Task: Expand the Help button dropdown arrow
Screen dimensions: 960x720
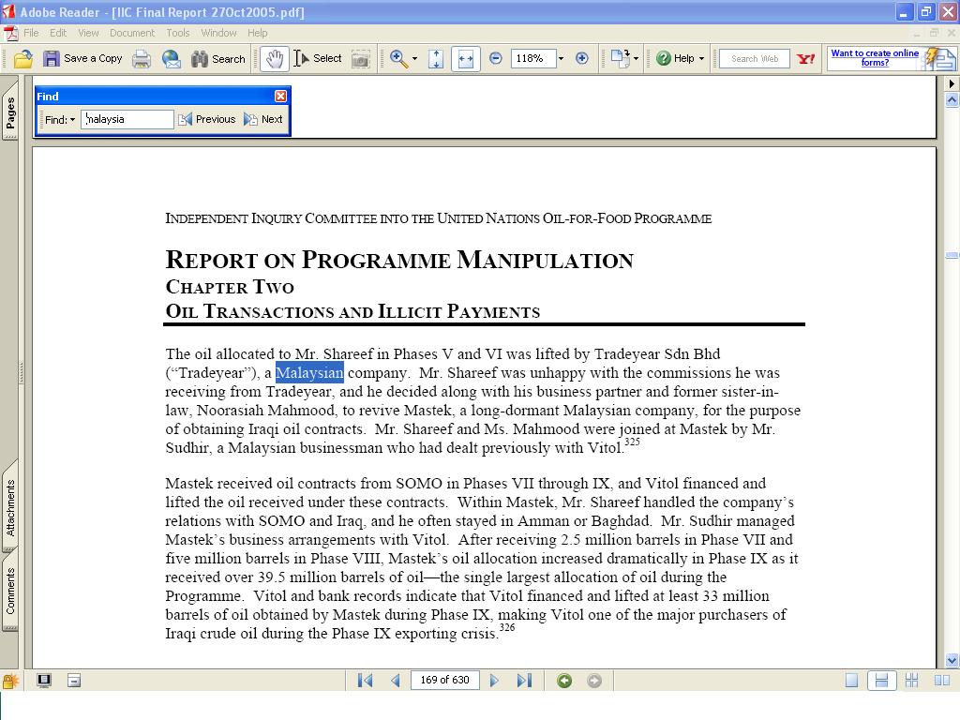Action: click(x=701, y=59)
